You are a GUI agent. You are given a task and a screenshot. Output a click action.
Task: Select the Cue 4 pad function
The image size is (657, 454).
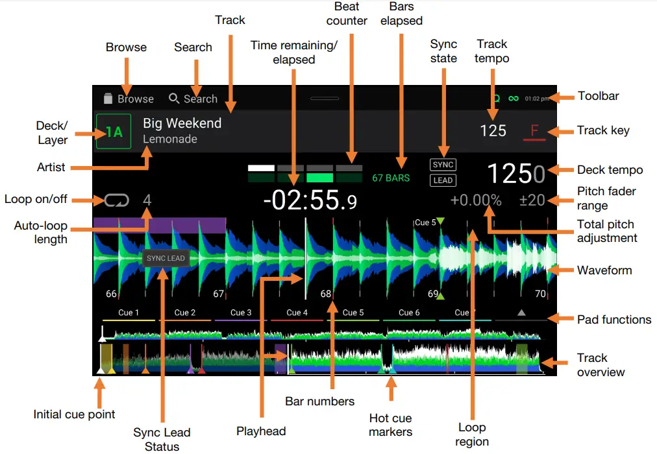[x=297, y=313]
